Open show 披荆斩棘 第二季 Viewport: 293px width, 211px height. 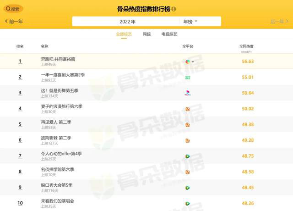(x=56, y=138)
